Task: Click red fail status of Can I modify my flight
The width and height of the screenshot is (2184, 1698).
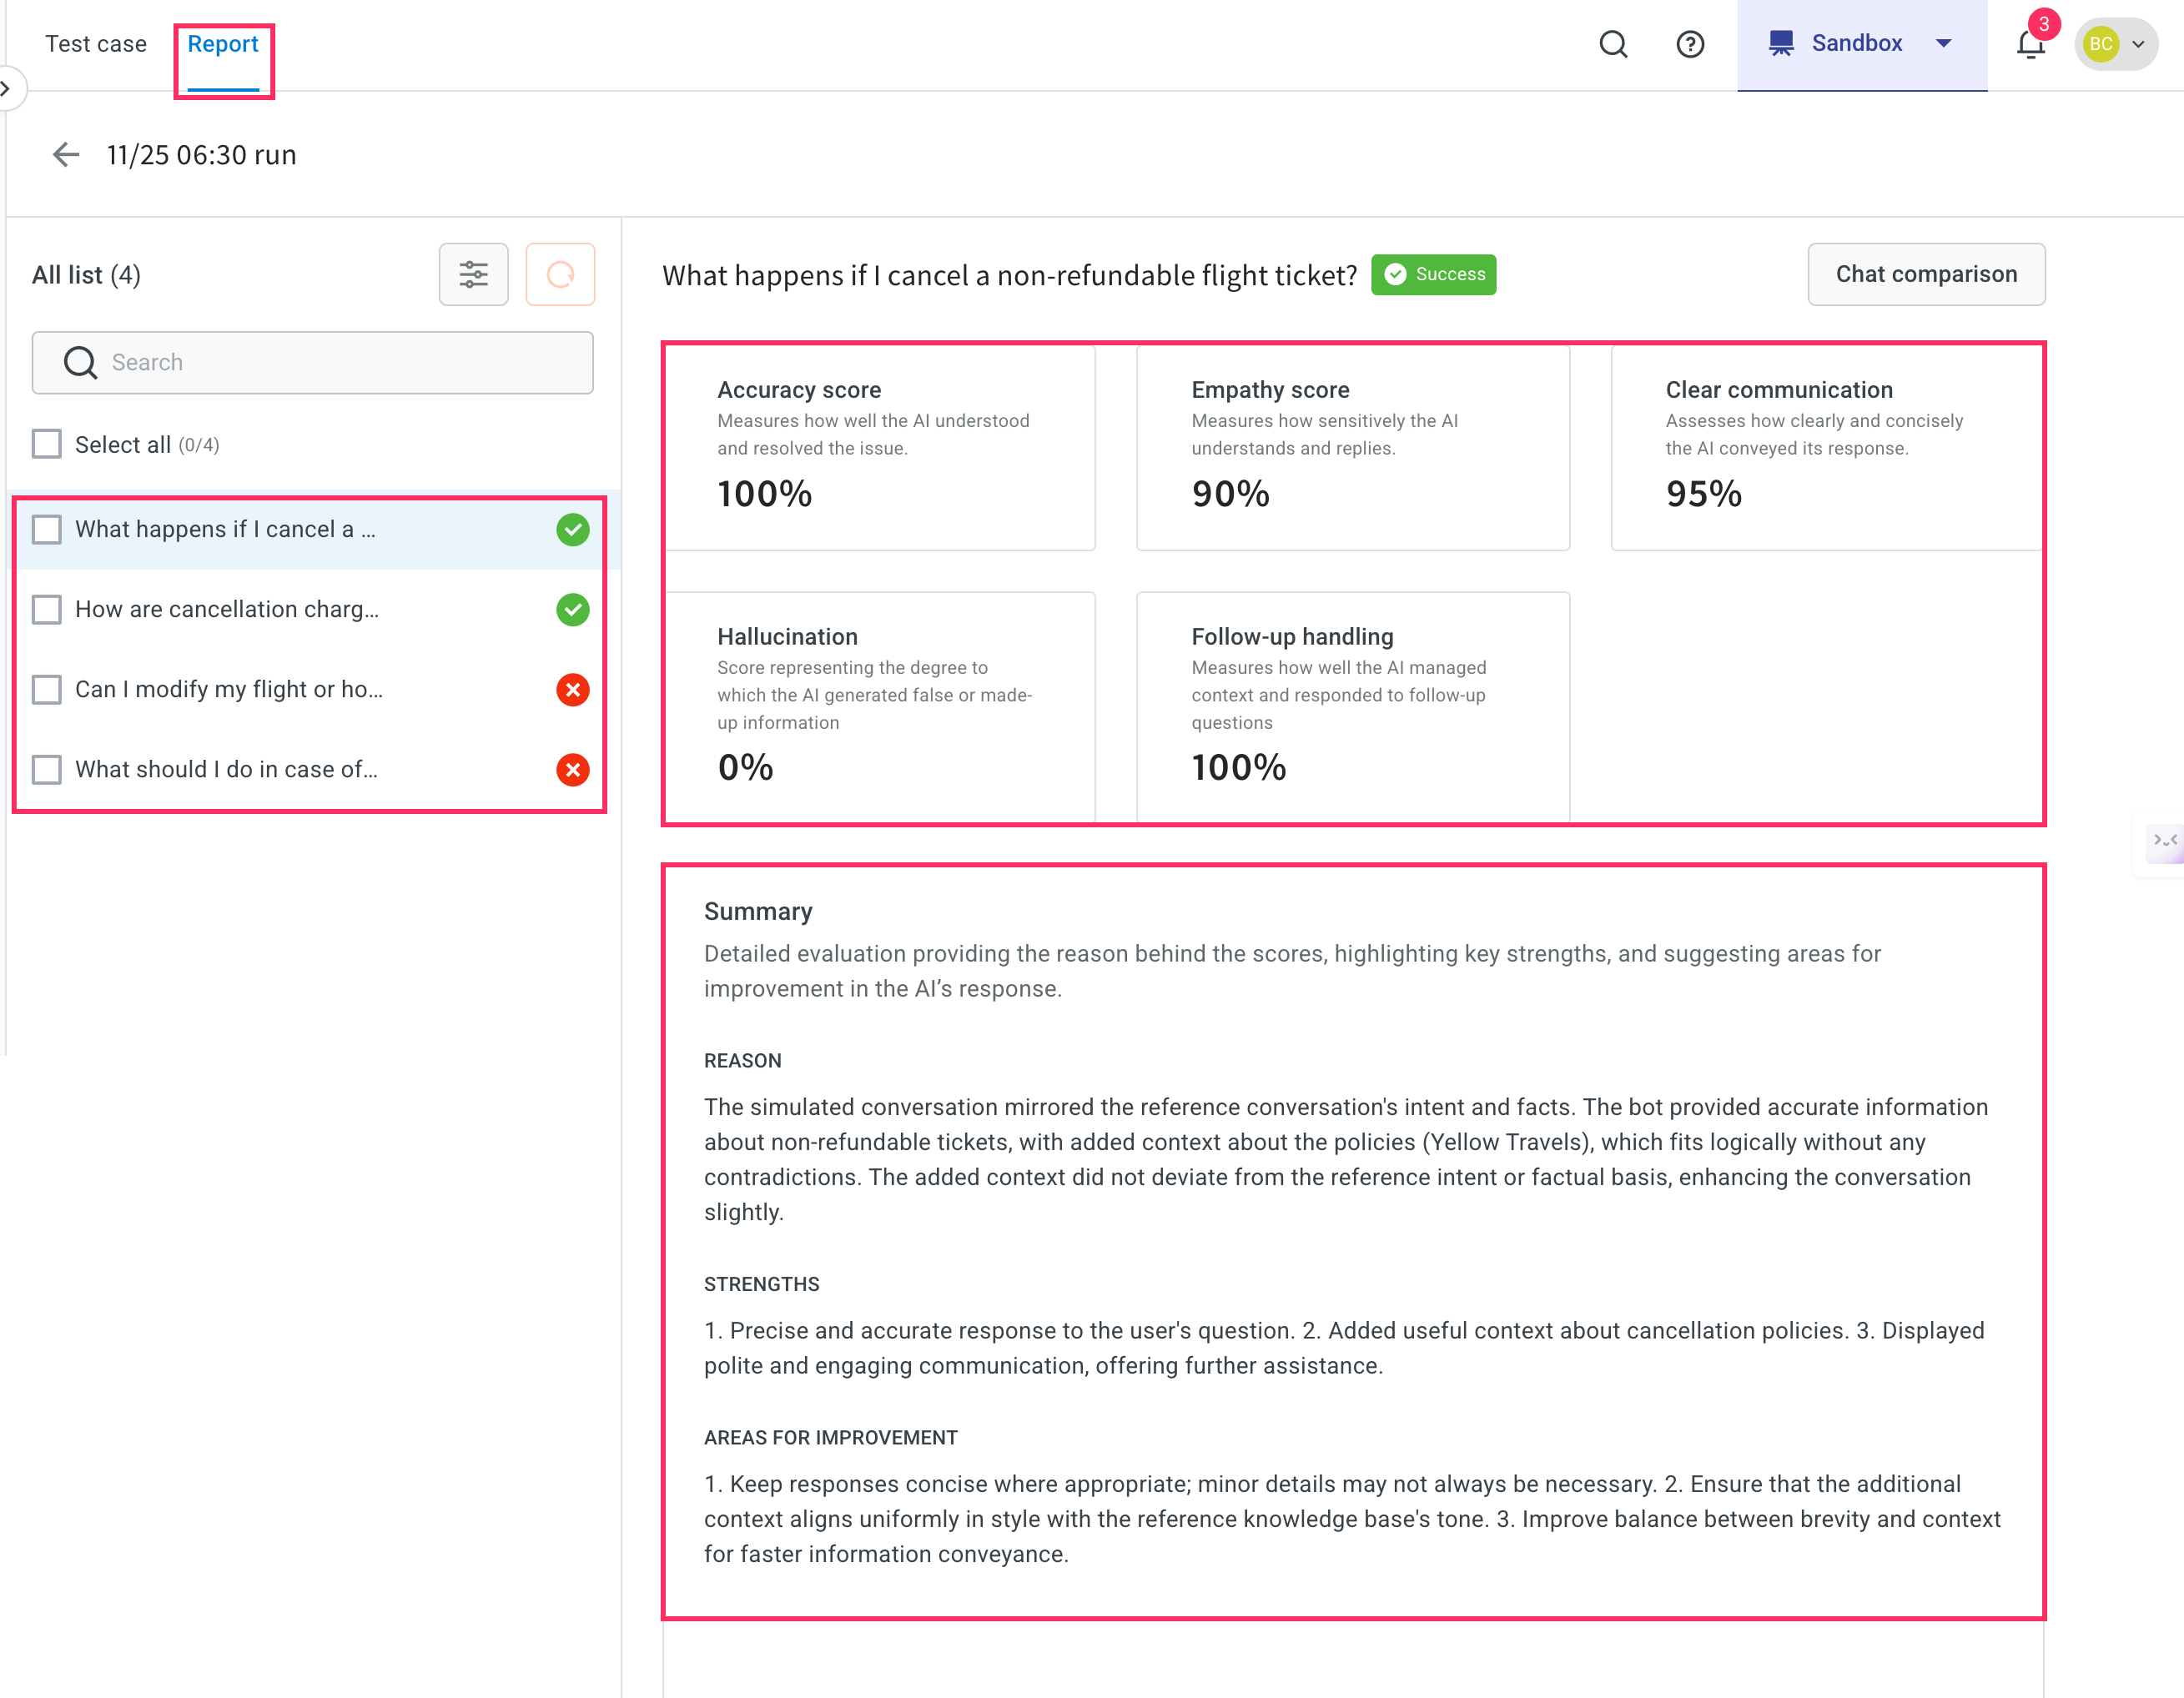Action: 573,689
